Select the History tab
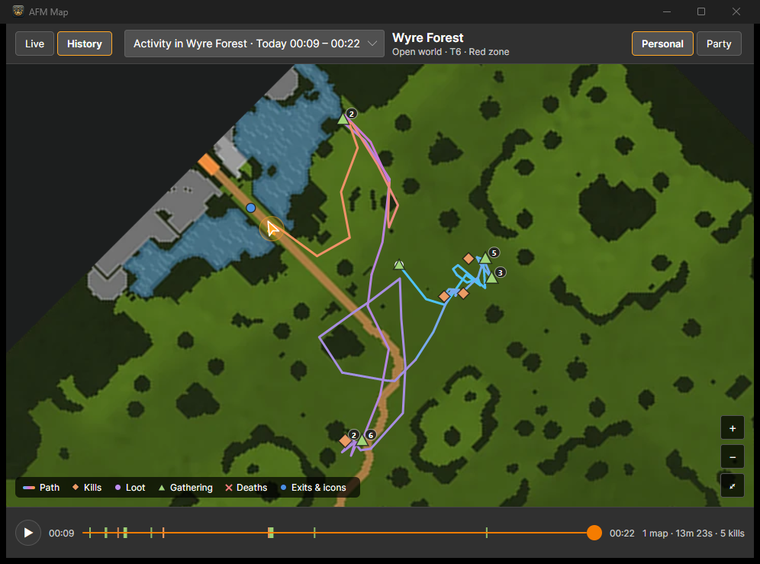The width and height of the screenshot is (760, 564). (85, 44)
